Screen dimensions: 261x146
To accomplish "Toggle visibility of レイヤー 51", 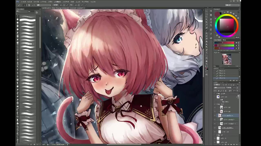I will tap(215, 138).
